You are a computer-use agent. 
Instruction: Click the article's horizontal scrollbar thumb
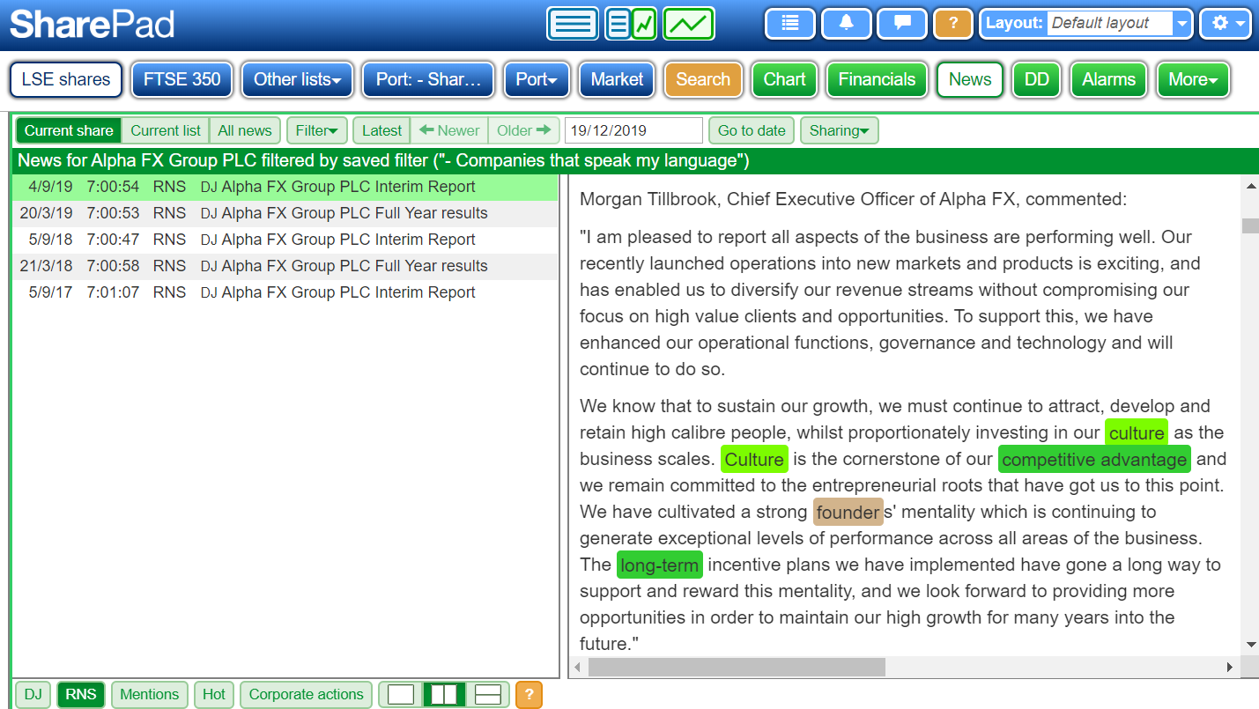[737, 668]
